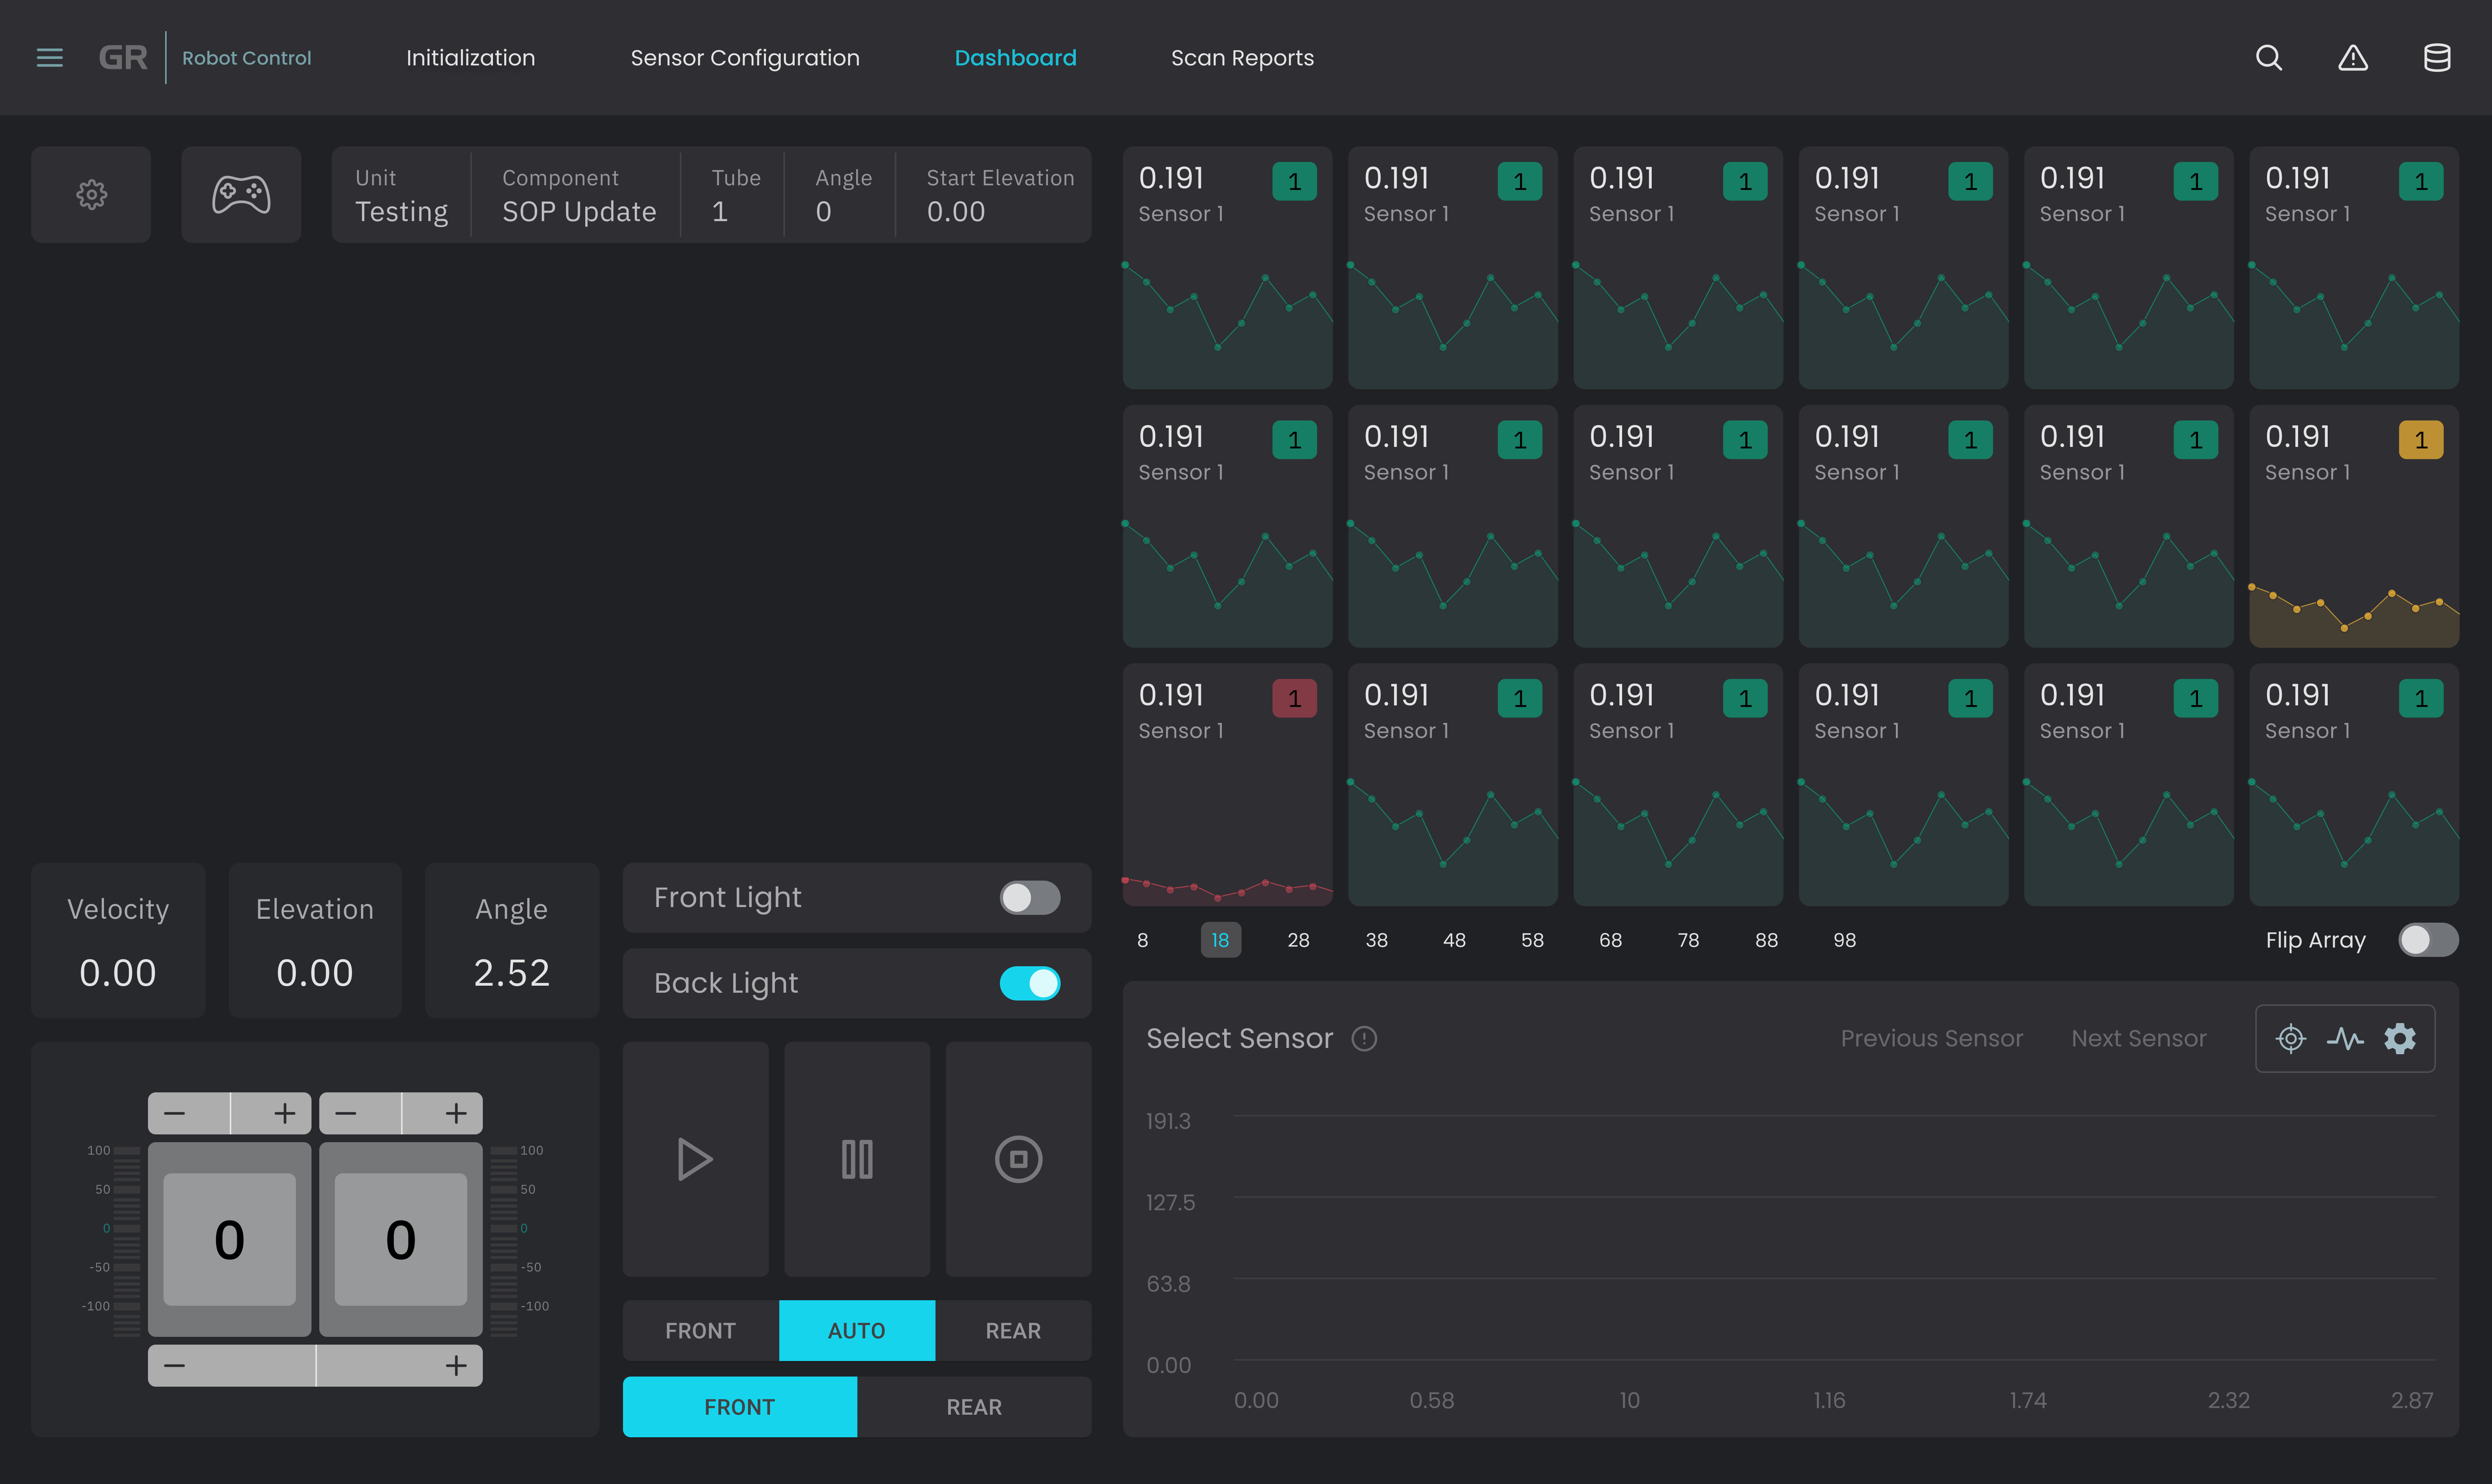Select sensor page 68
Image resolution: width=2492 pixels, height=1484 pixels.
pos(1610,940)
